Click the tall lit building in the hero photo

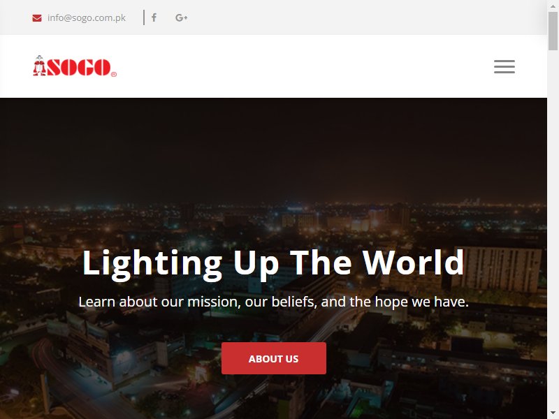coord(499,269)
